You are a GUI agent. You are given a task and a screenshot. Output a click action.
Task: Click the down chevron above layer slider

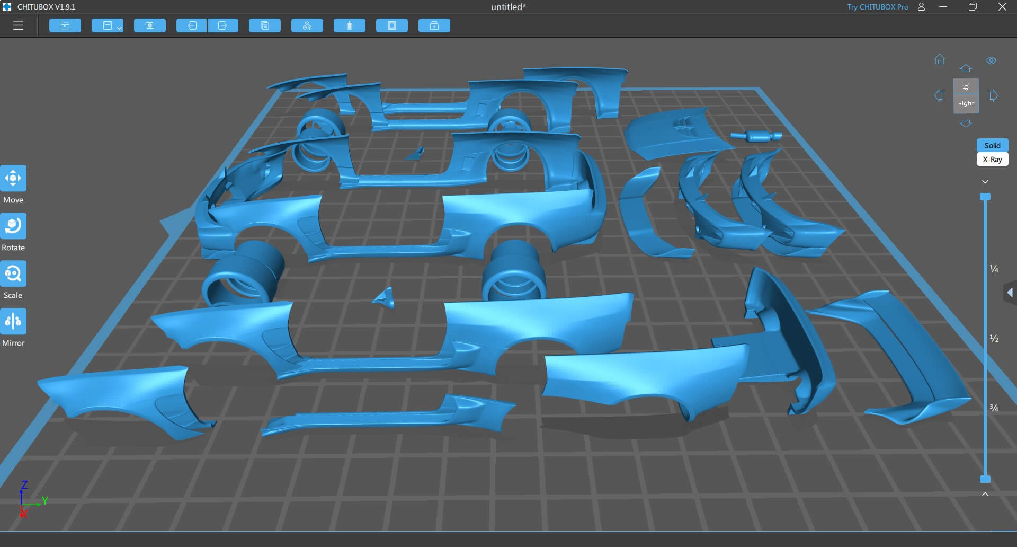click(x=985, y=182)
